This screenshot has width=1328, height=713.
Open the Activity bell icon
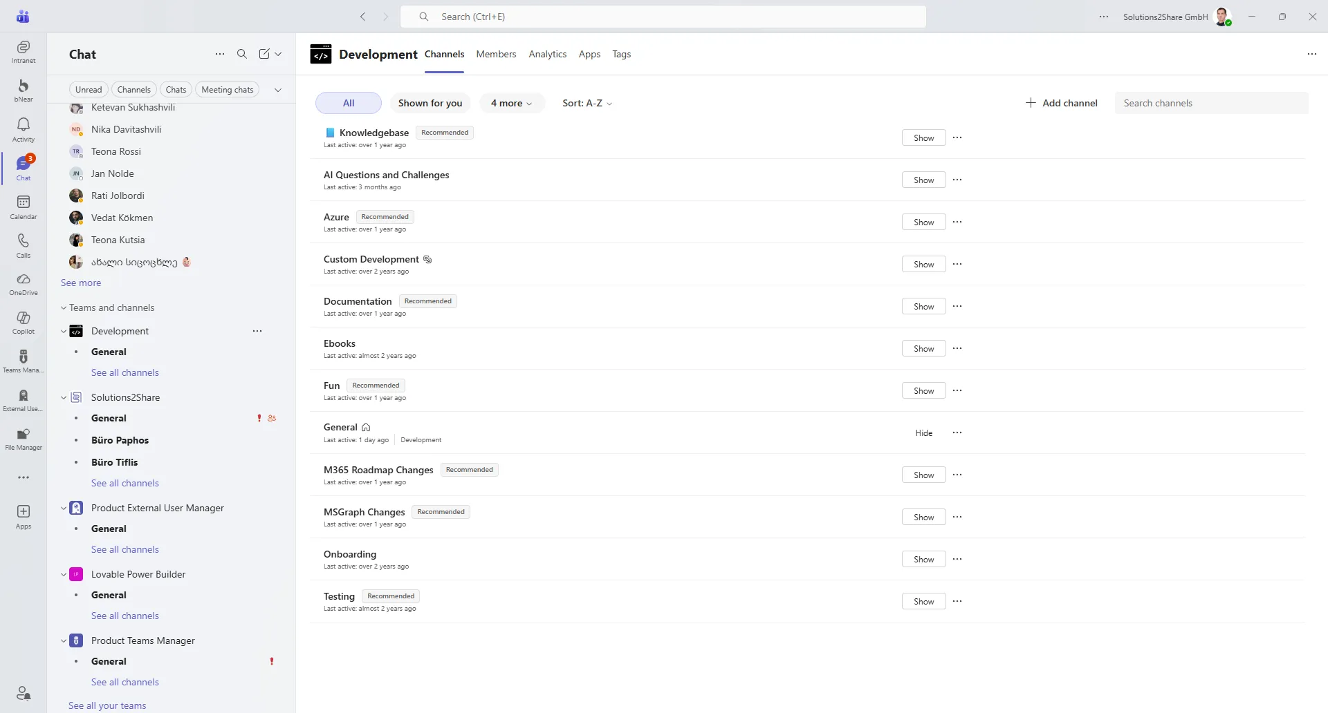(24, 129)
